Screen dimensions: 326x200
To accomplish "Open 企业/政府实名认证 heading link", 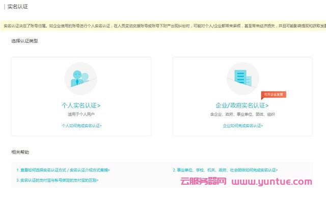I will pos(242,106).
